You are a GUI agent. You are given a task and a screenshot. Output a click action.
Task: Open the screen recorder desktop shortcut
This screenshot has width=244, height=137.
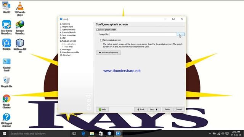point(6,27)
